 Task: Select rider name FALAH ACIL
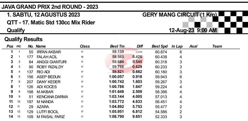pyautogui.click(x=47, y=57)
